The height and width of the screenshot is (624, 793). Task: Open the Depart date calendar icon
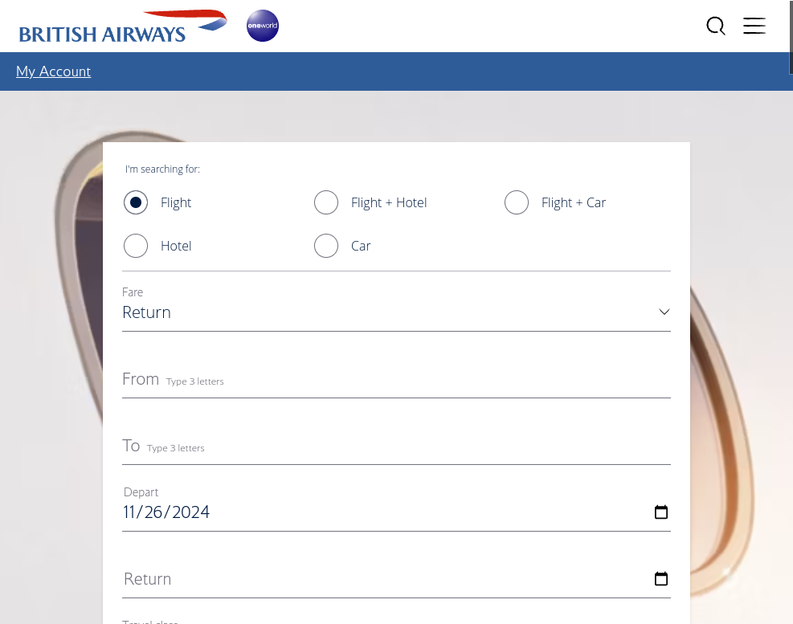pyautogui.click(x=661, y=512)
